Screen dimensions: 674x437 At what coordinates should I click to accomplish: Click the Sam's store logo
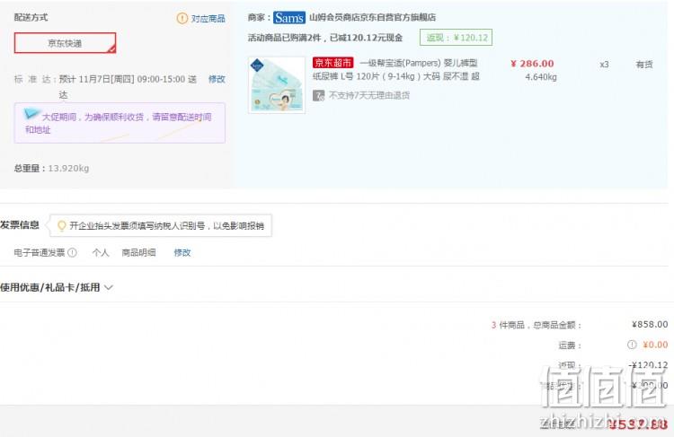coord(289,18)
